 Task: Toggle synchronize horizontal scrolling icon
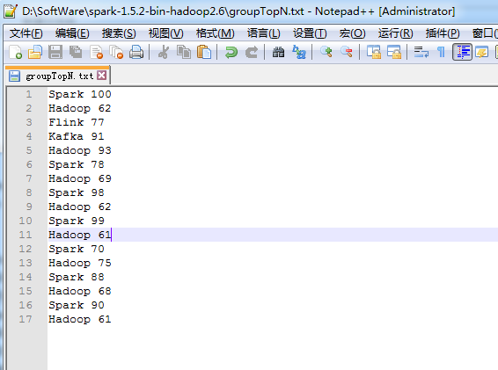[394, 52]
